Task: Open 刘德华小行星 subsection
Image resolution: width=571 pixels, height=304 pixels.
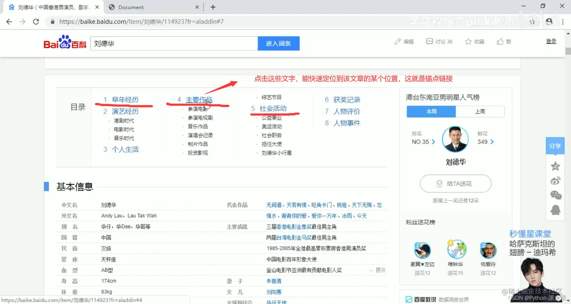Action: pos(276,153)
